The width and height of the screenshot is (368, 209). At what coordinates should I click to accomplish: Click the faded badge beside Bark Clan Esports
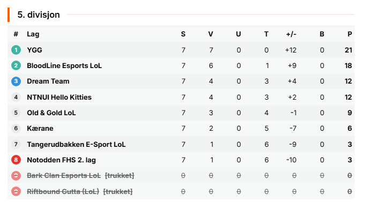click(16, 176)
